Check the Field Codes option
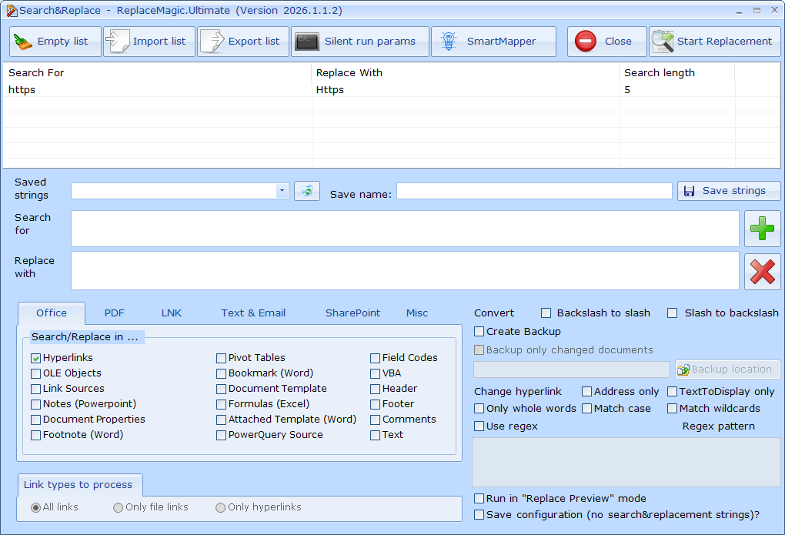 375,358
